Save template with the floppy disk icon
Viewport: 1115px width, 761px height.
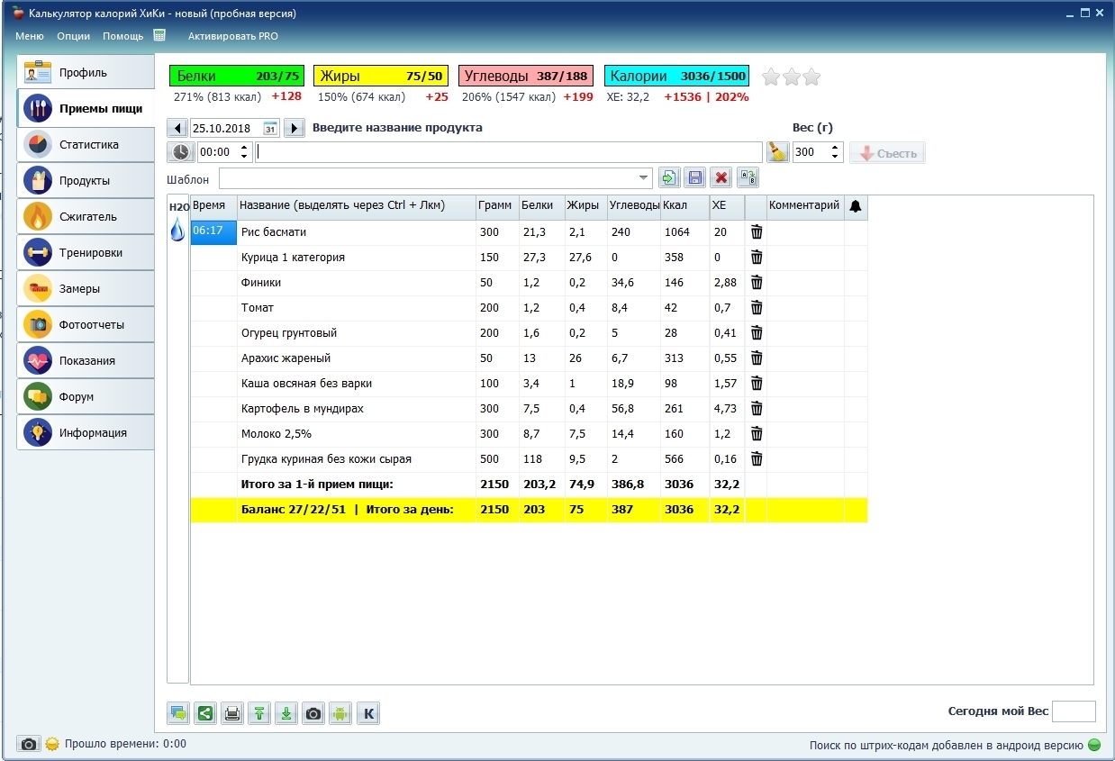click(694, 177)
